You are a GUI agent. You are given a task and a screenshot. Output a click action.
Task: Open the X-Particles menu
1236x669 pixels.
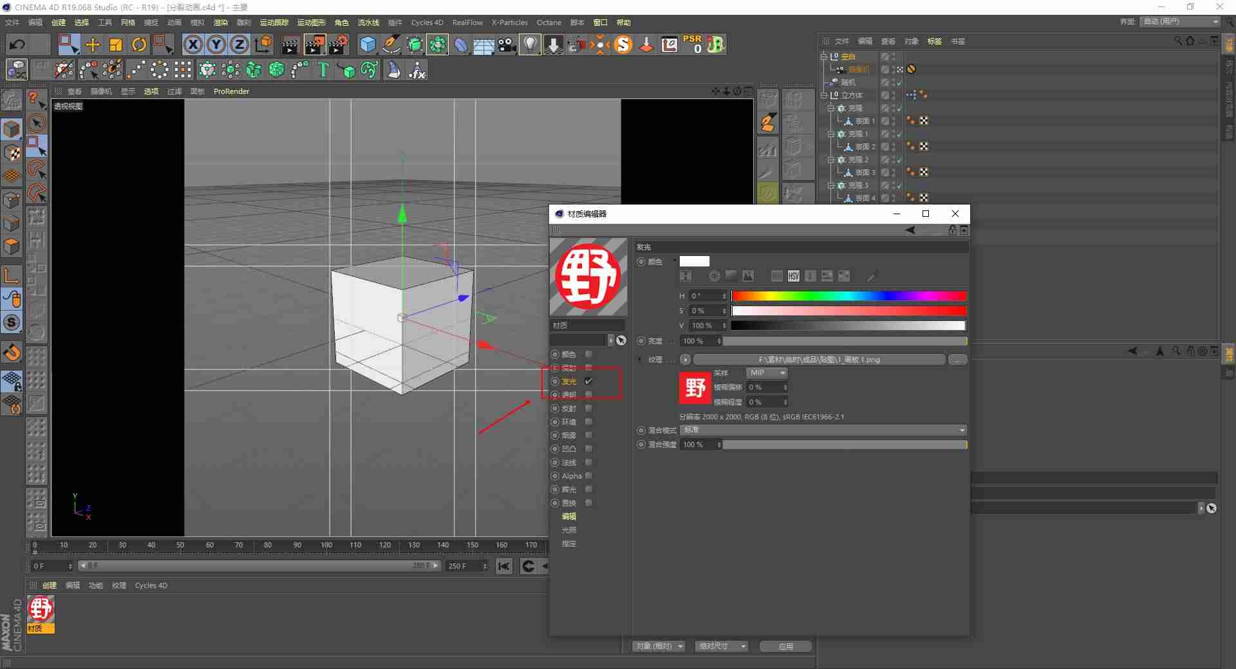(x=509, y=23)
